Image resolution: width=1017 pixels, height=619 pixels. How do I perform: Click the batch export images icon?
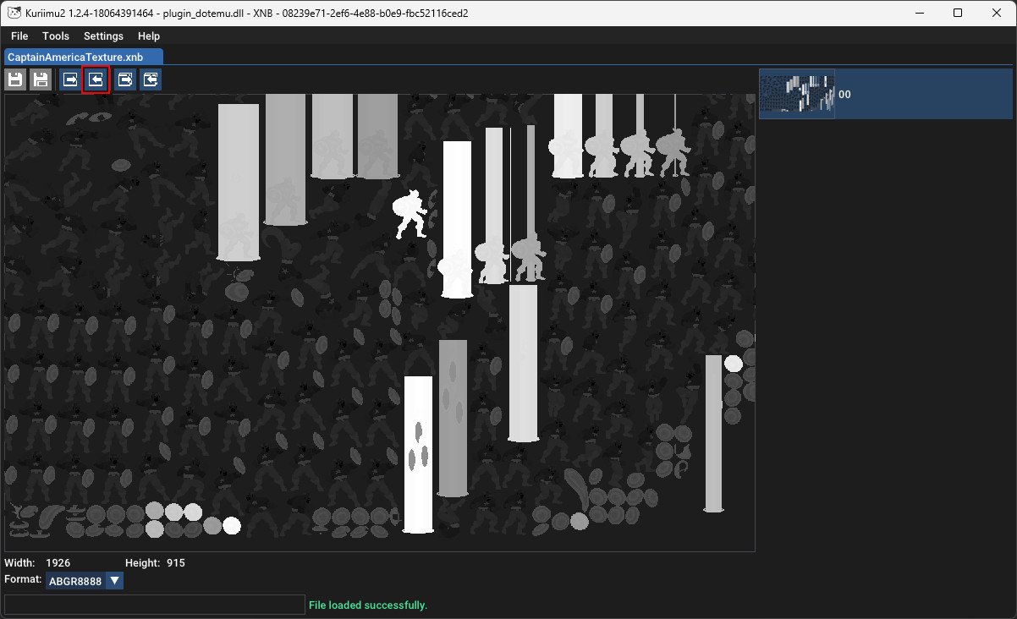[x=125, y=80]
